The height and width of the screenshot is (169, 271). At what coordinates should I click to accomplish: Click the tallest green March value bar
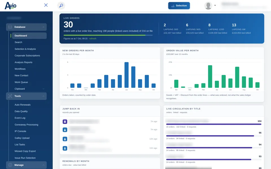(x=210, y=77)
